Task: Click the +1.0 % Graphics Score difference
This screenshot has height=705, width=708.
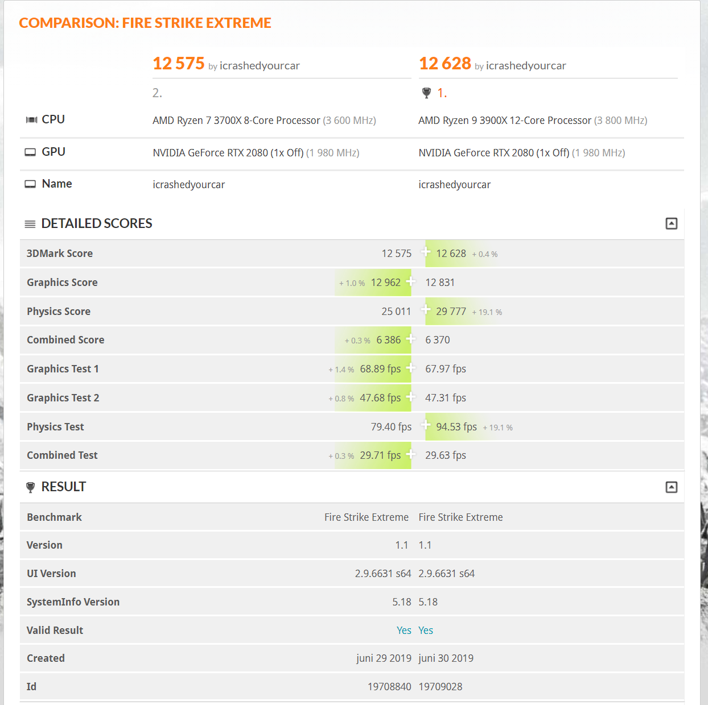Action: pyautogui.click(x=352, y=283)
